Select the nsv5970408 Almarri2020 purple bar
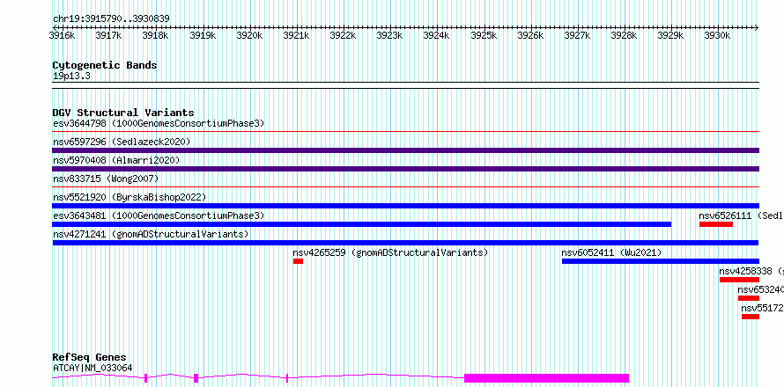 tap(405, 169)
